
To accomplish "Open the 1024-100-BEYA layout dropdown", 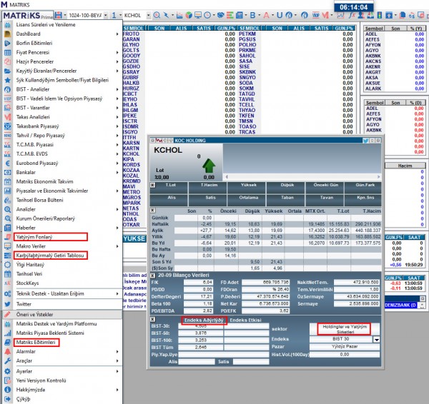I will (106, 15).
